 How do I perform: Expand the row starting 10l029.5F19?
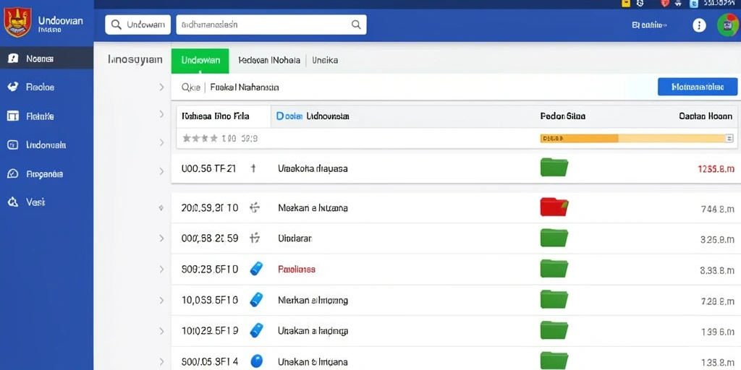161,331
